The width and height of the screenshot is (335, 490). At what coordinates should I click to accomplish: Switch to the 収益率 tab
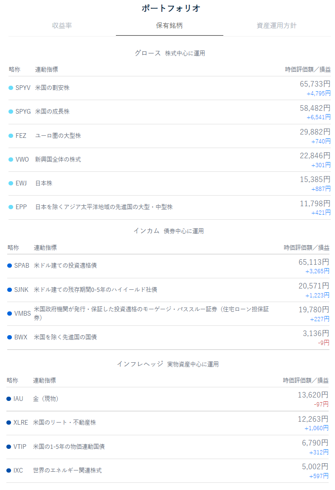pyautogui.click(x=62, y=25)
